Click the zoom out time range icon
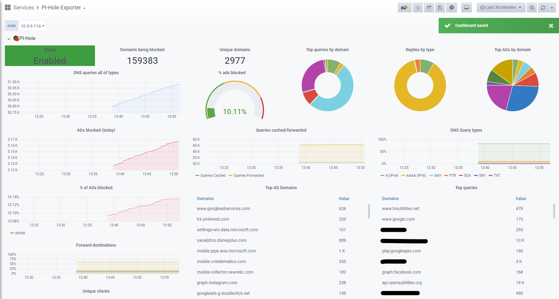Viewport: 559px width, 299px height. point(532,8)
